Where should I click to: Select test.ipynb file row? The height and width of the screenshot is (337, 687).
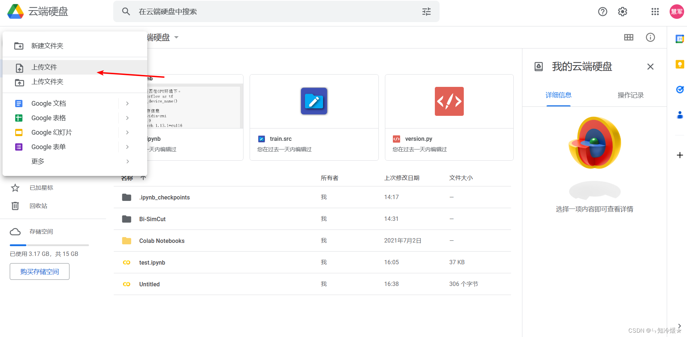click(312, 262)
